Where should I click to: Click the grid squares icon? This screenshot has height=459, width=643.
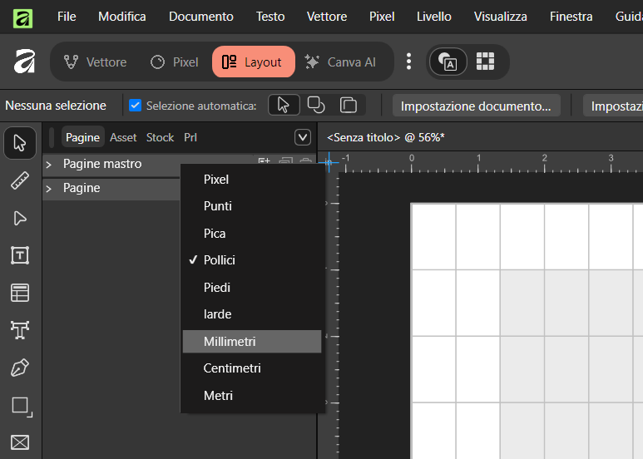coord(485,62)
